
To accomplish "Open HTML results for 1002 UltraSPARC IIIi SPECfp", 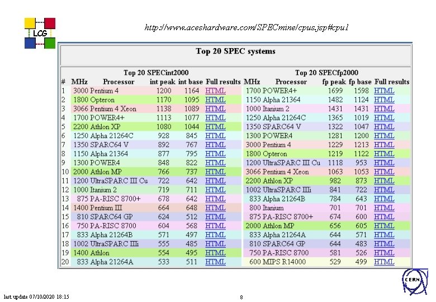I will pyautogui.click(x=384, y=190).
